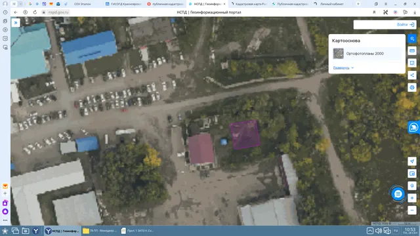Click the taskbar clock showing 10:53
The width and height of the screenshot is (420, 236).
coord(410,231)
